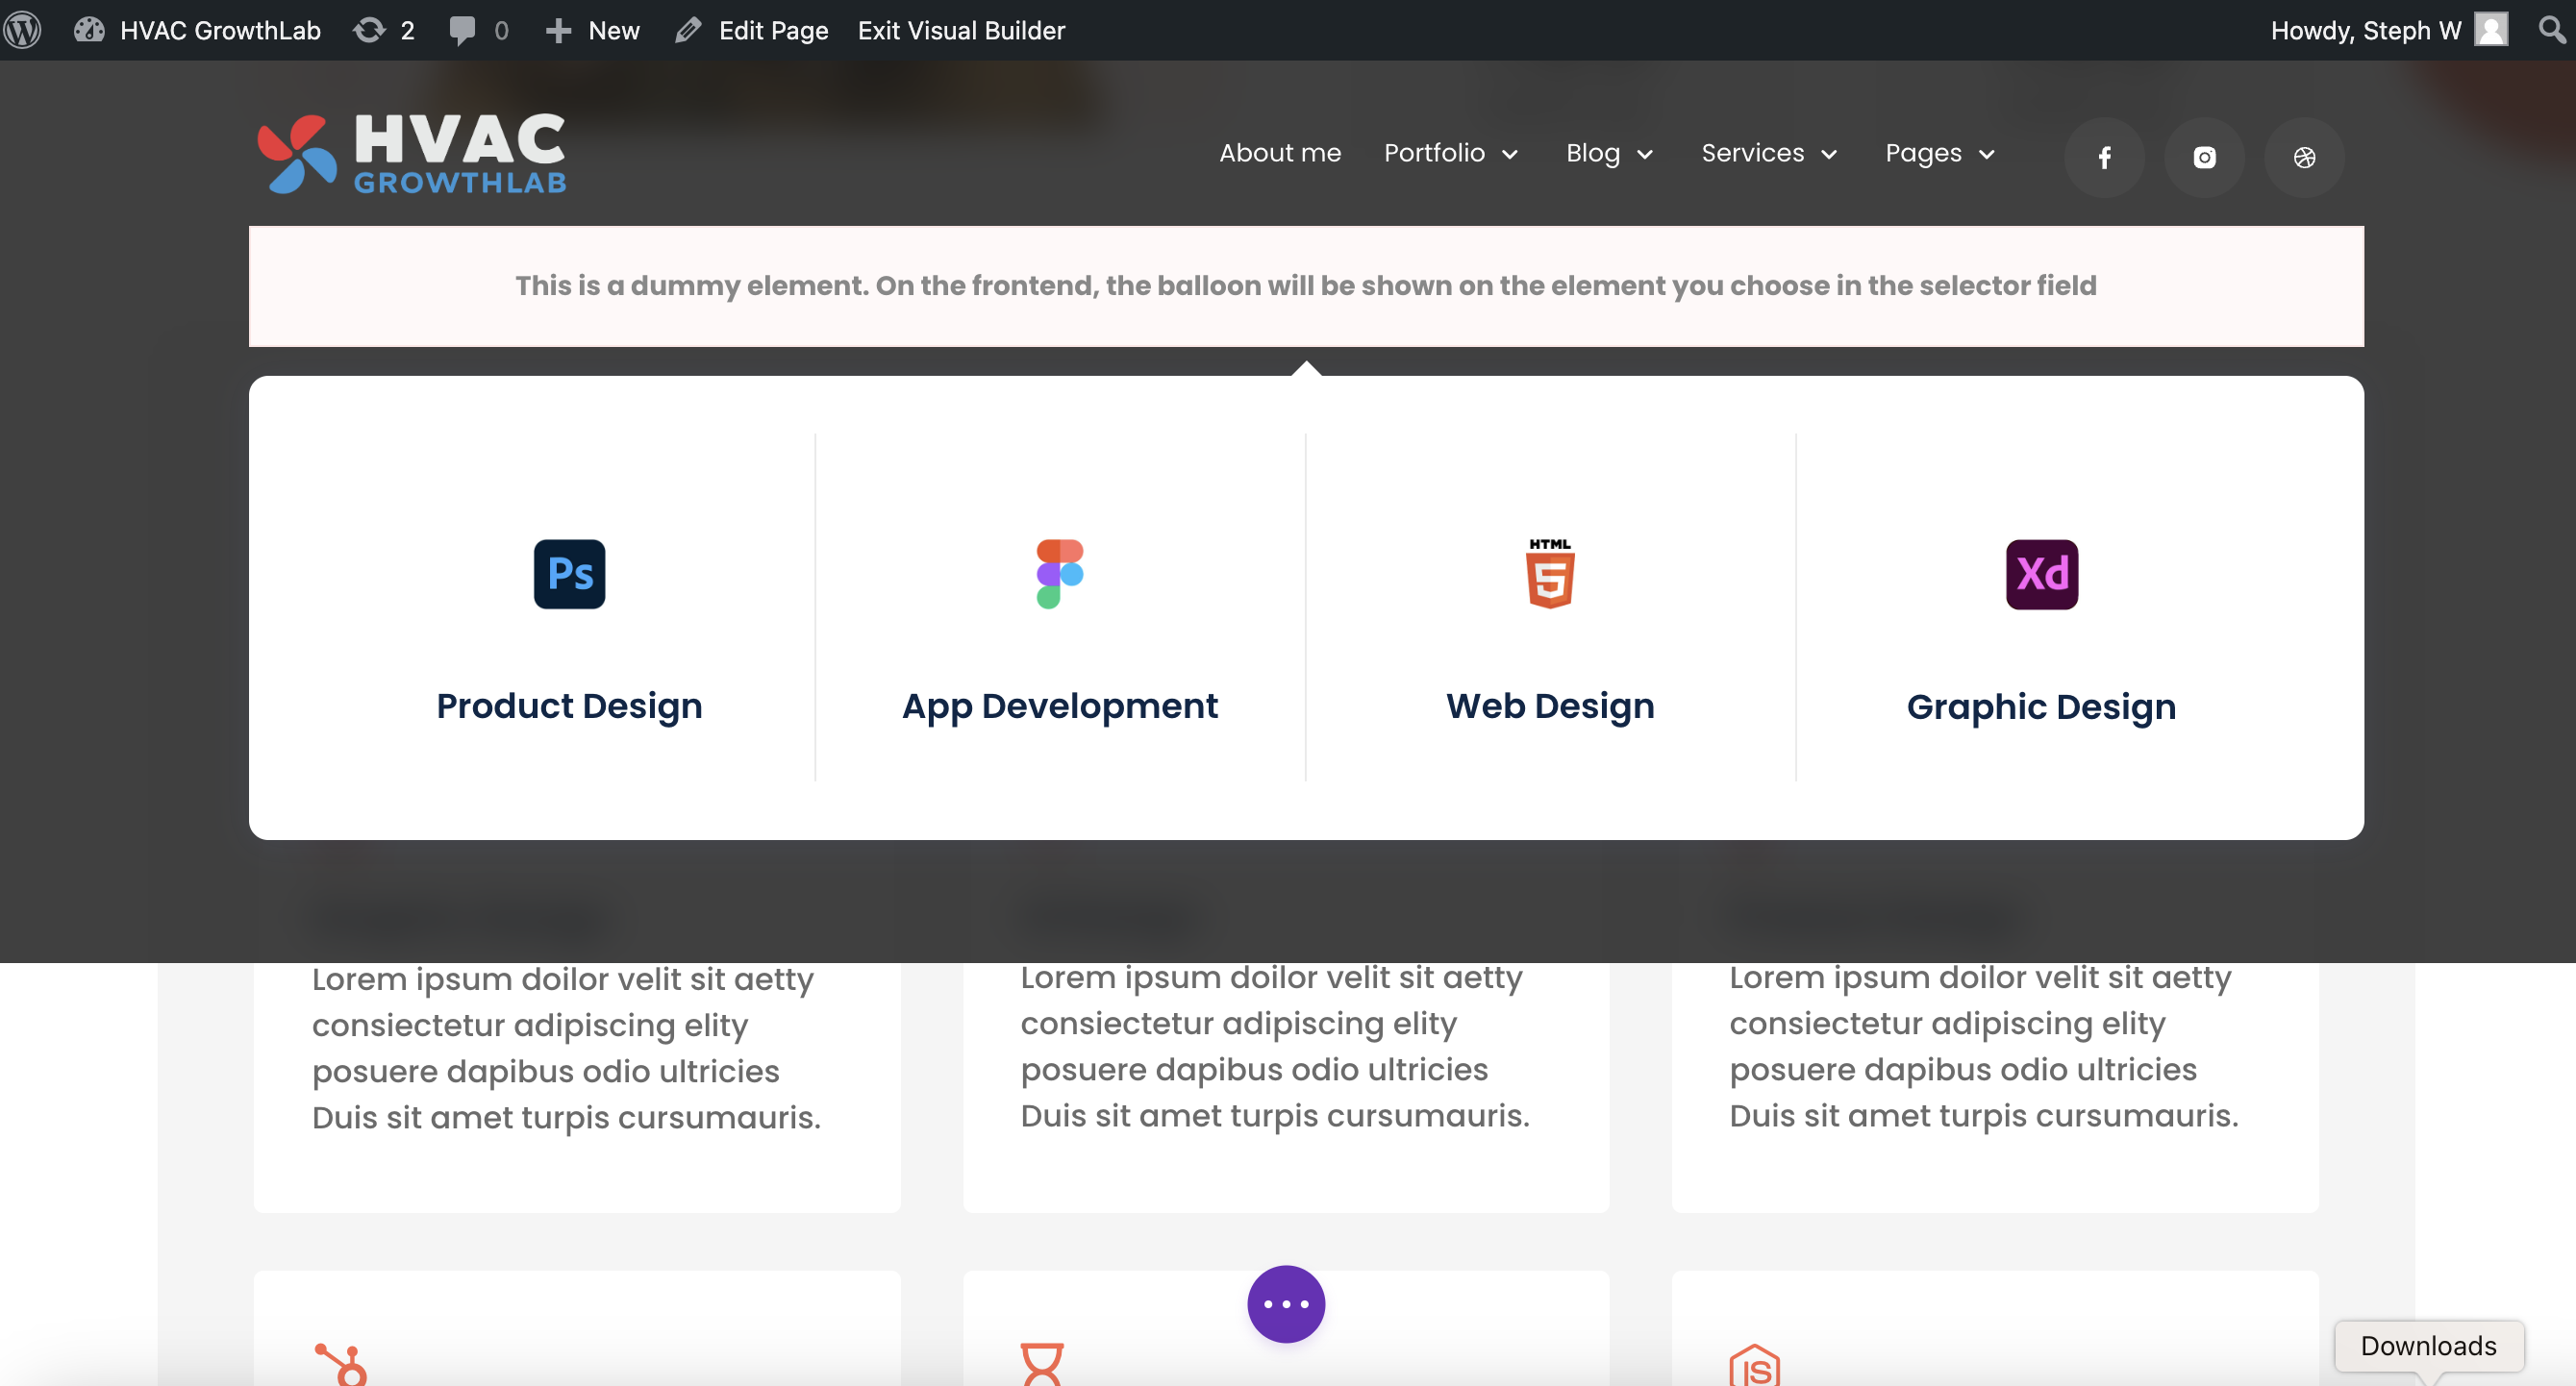The width and height of the screenshot is (2576, 1386).
Task: Click the Photoshop Ps icon
Action: point(569,574)
